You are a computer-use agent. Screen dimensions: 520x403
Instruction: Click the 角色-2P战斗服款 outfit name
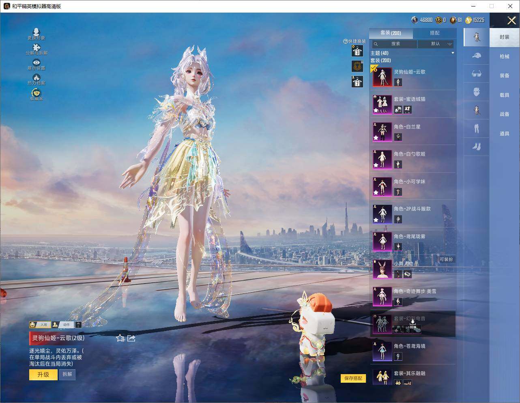point(412,209)
